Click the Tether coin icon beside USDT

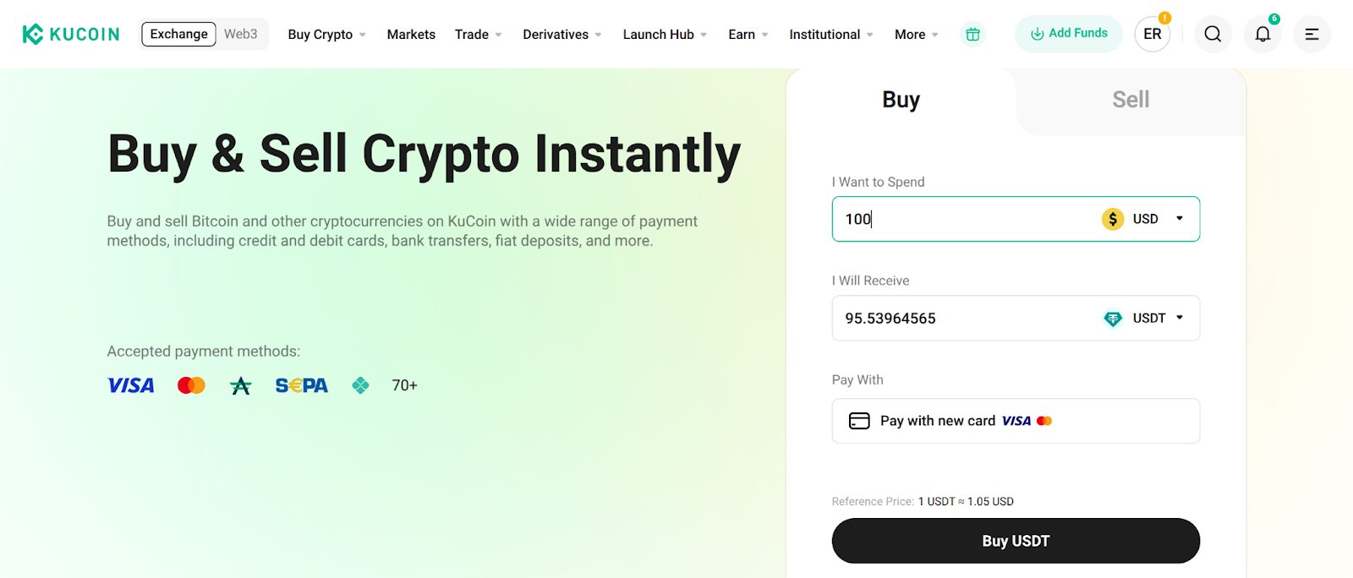point(1112,319)
